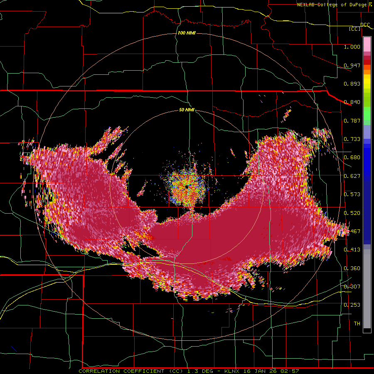This screenshot has width=374, height=374.
Task: Click the KLNX station ID in caption
Action: point(233,371)
